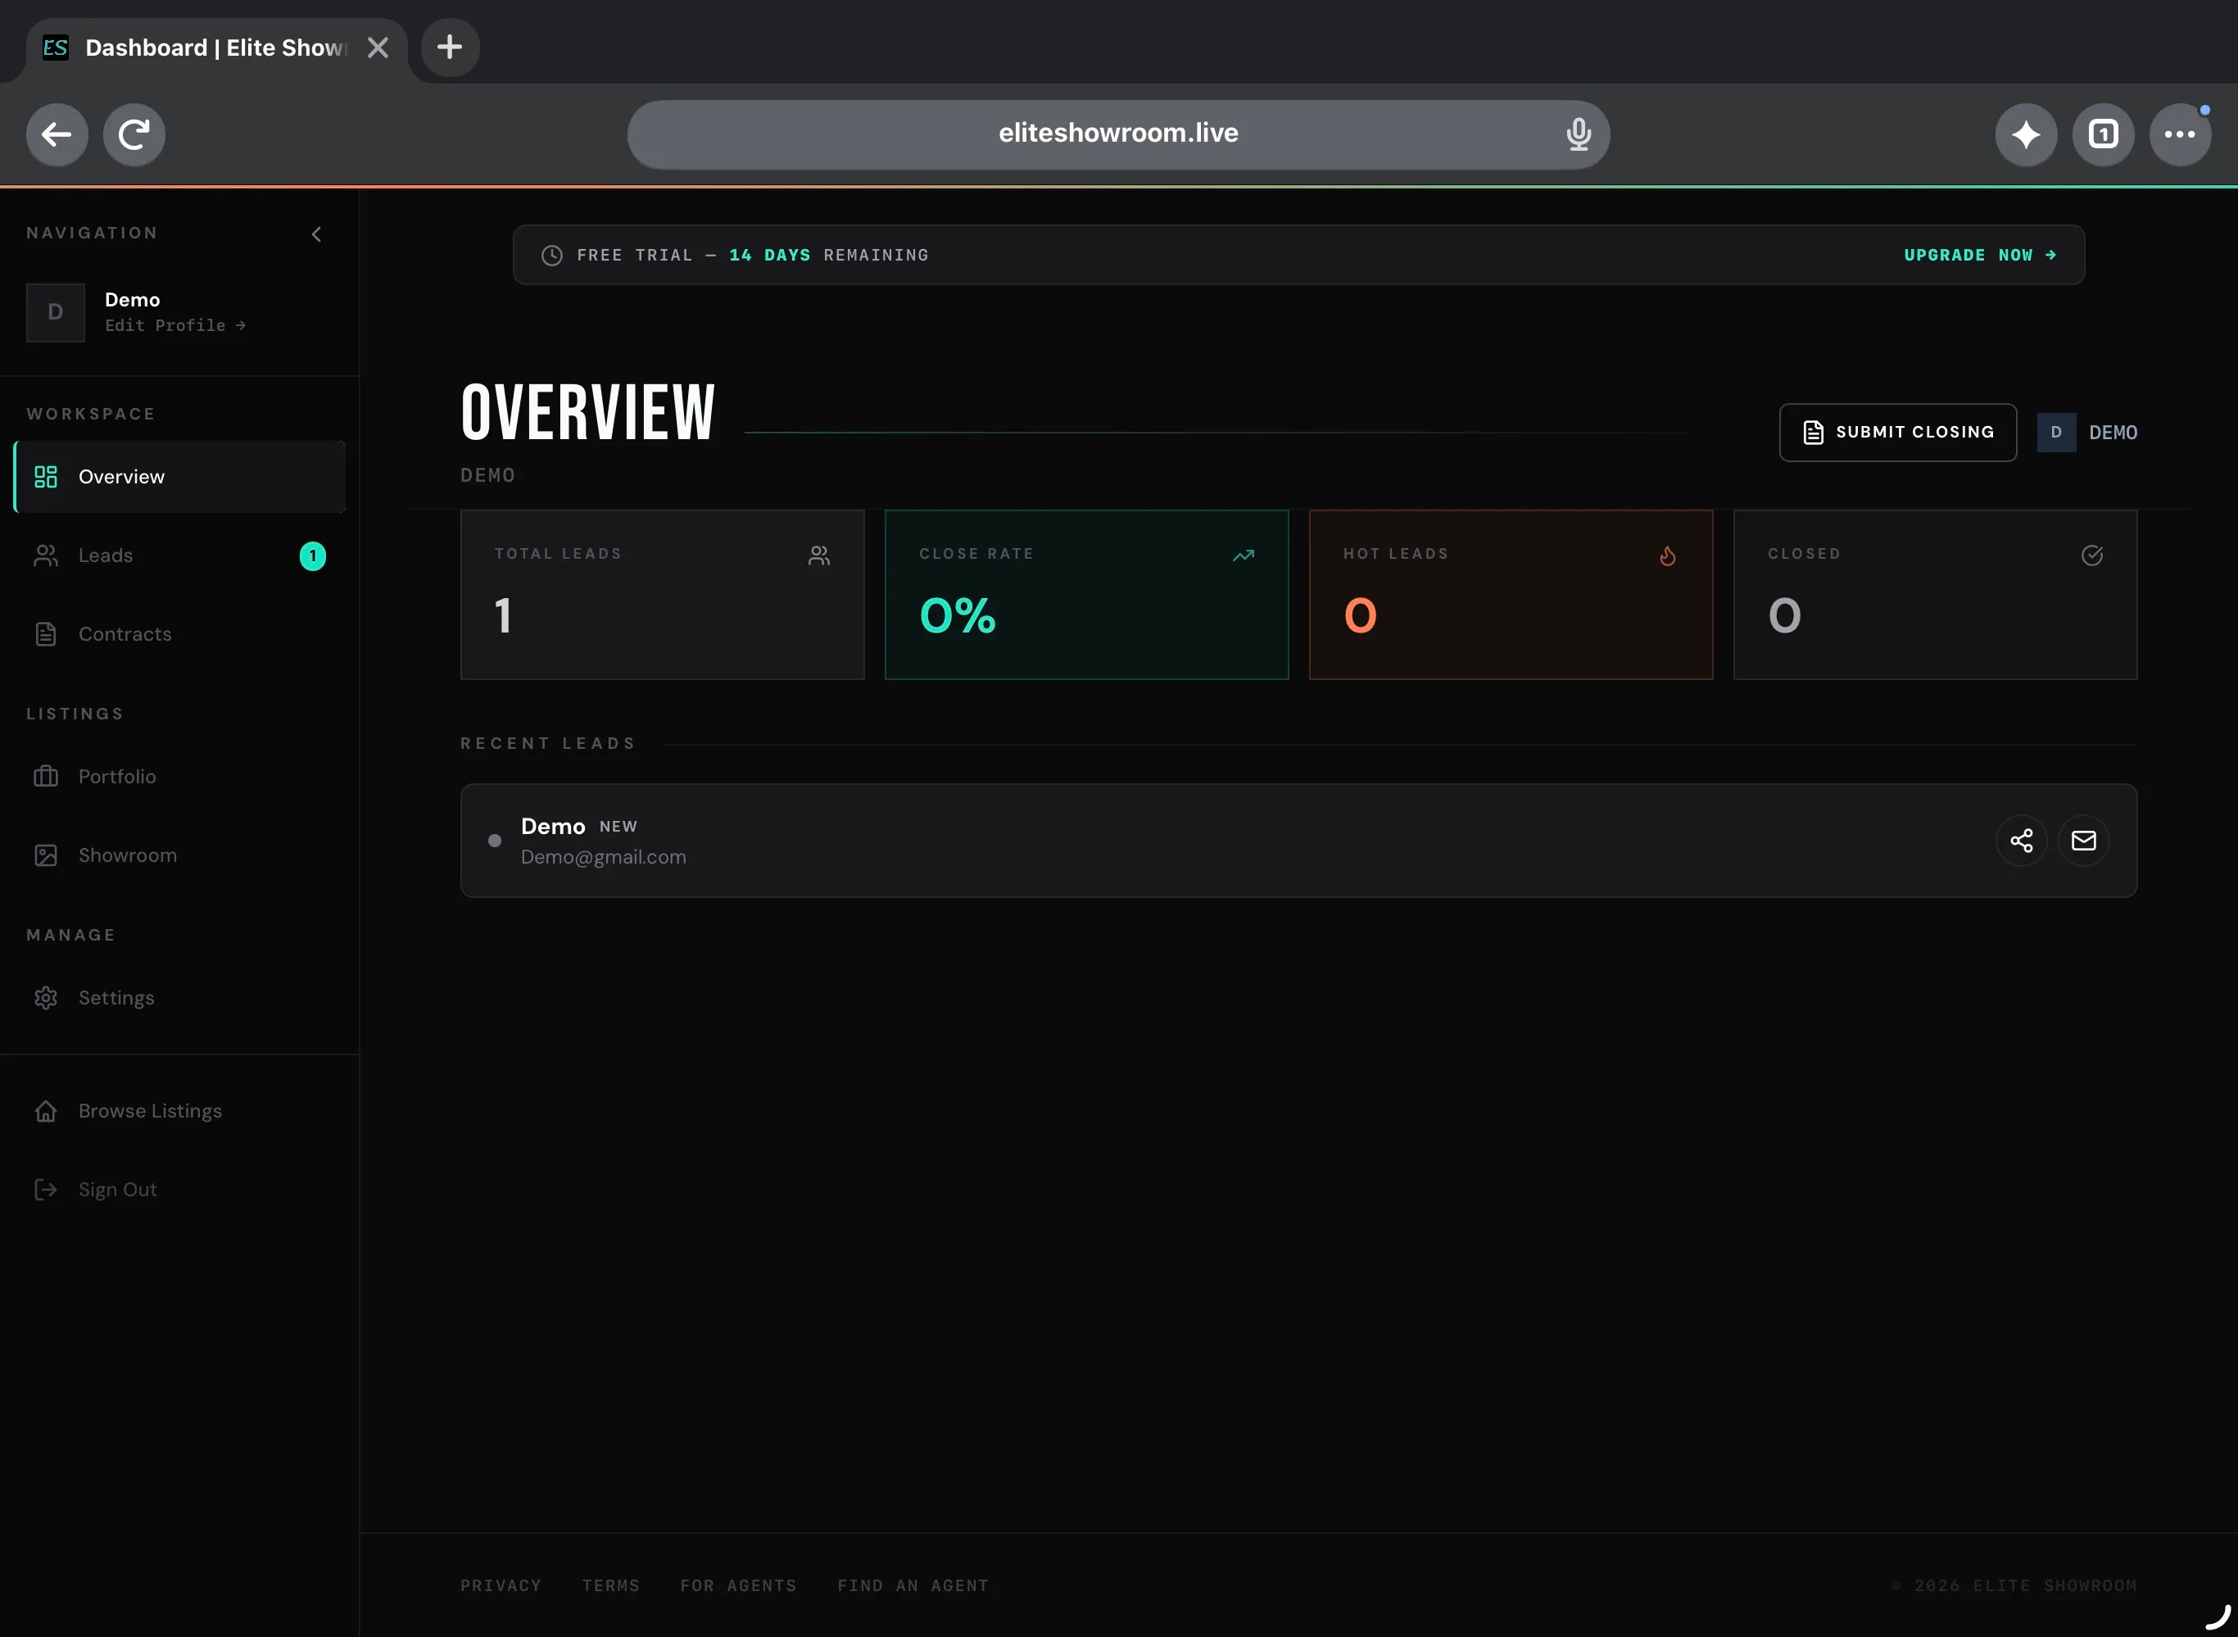This screenshot has width=2238, height=1637.
Task: Click the status dot on Demo lead row
Action: (x=494, y=841)
